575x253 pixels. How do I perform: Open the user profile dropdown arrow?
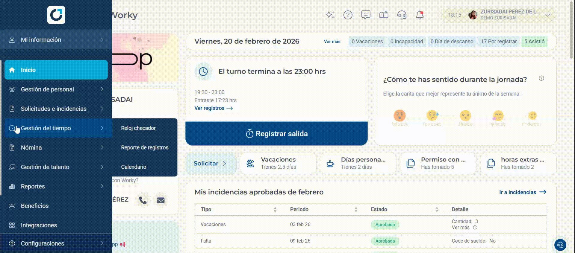tap(548, 15)
